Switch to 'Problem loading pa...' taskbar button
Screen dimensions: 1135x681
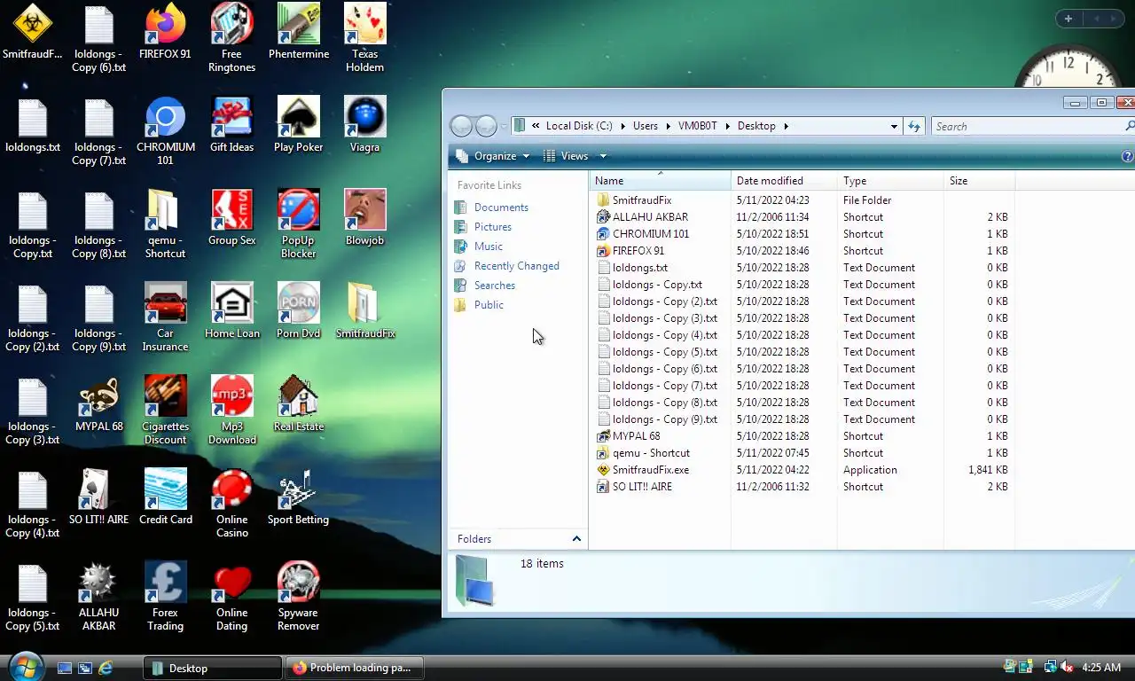tap(354, 668)
